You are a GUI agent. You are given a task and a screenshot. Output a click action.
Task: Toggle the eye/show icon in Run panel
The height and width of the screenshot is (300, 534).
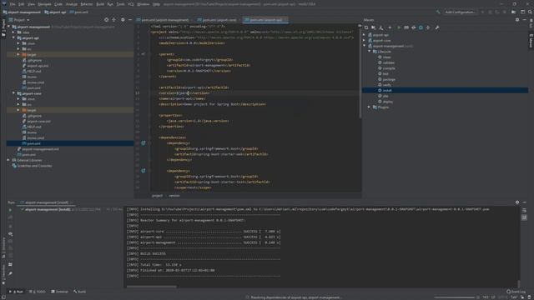[10, 234]
